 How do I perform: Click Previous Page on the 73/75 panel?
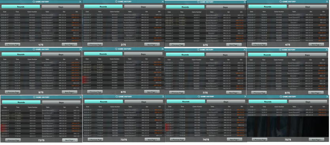coord(96,140)
